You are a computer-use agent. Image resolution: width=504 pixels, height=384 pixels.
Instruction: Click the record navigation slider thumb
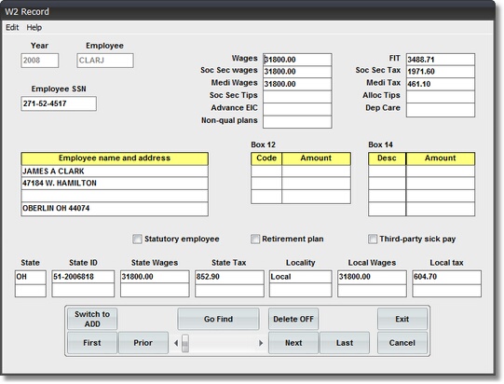tap(185, 343)
